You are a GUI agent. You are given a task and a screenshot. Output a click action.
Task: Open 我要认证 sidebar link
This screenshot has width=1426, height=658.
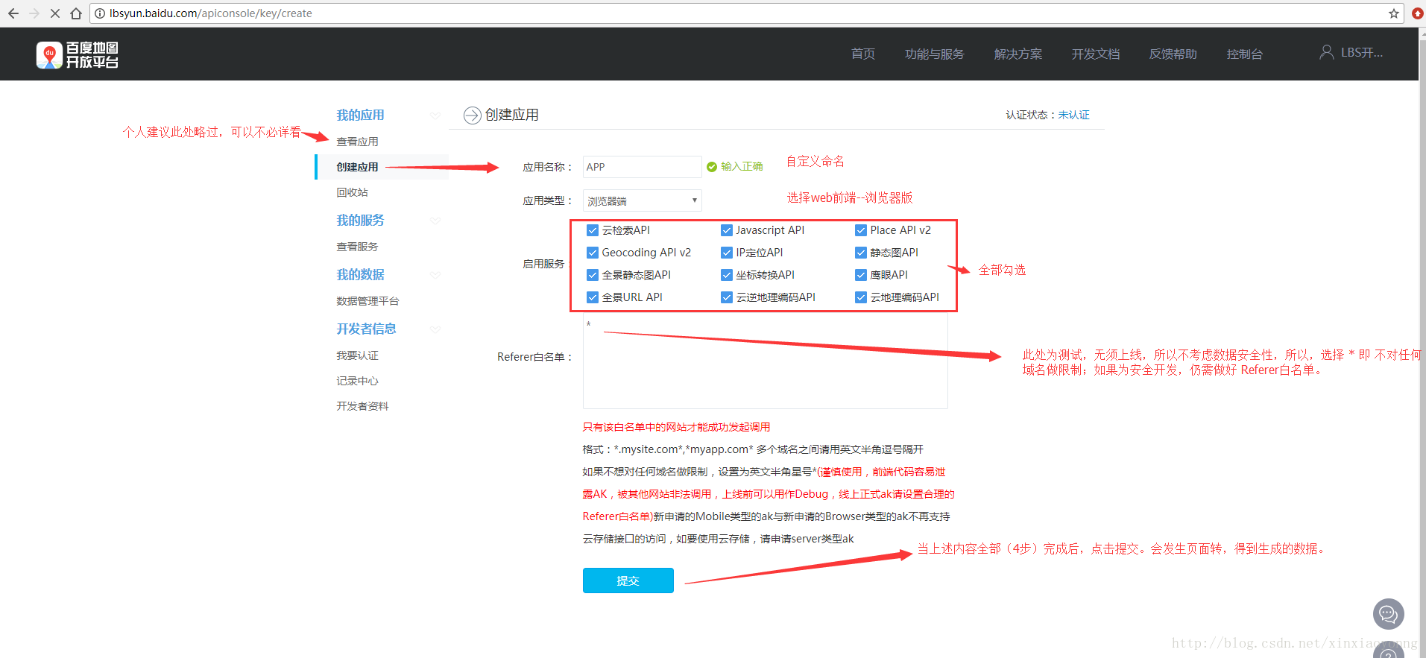click(357, 355)
